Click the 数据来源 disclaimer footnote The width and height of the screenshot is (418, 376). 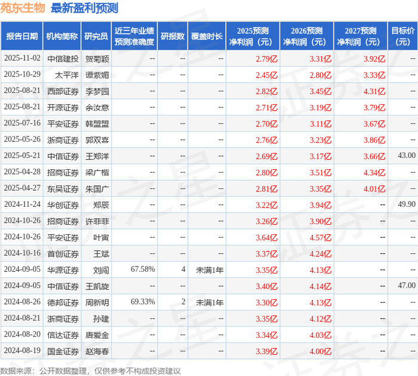90,371
